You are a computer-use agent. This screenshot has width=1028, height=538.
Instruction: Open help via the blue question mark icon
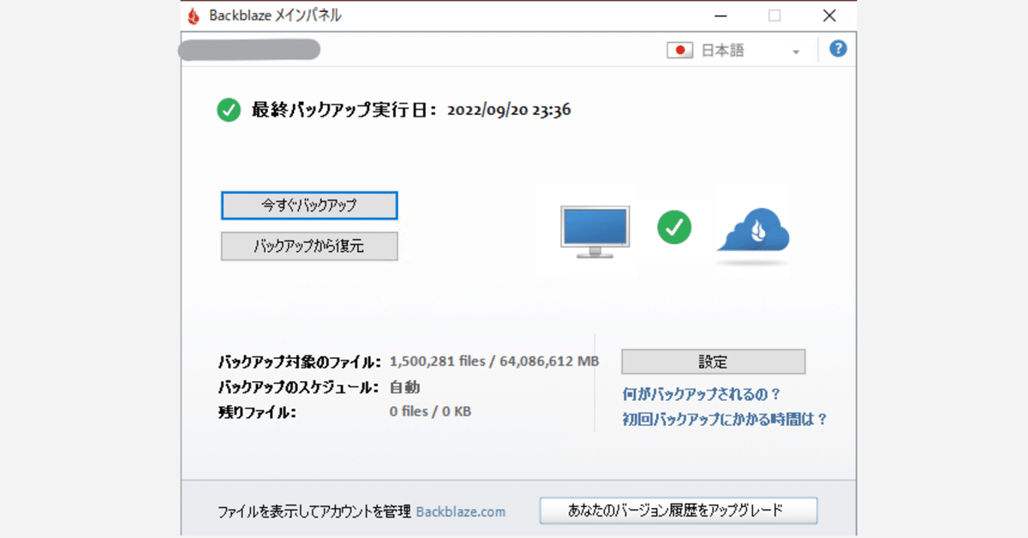[x=838, y=49]
